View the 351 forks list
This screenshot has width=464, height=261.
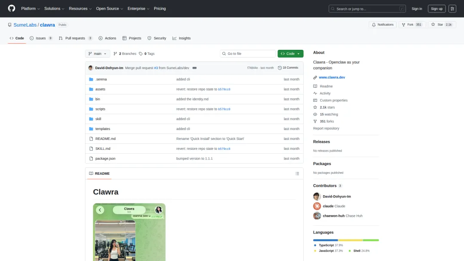pos(324,121)
